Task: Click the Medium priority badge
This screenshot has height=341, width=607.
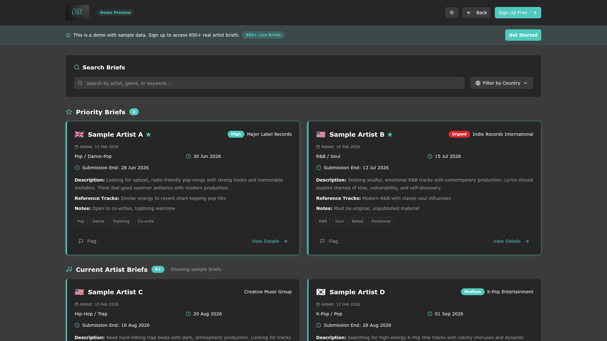Action: click(x=473, y=292)
